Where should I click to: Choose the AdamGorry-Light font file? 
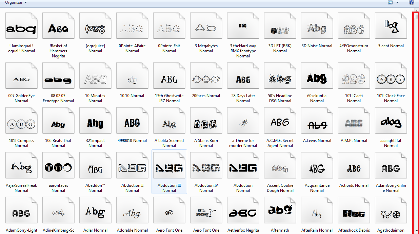(x=21, y=213)
